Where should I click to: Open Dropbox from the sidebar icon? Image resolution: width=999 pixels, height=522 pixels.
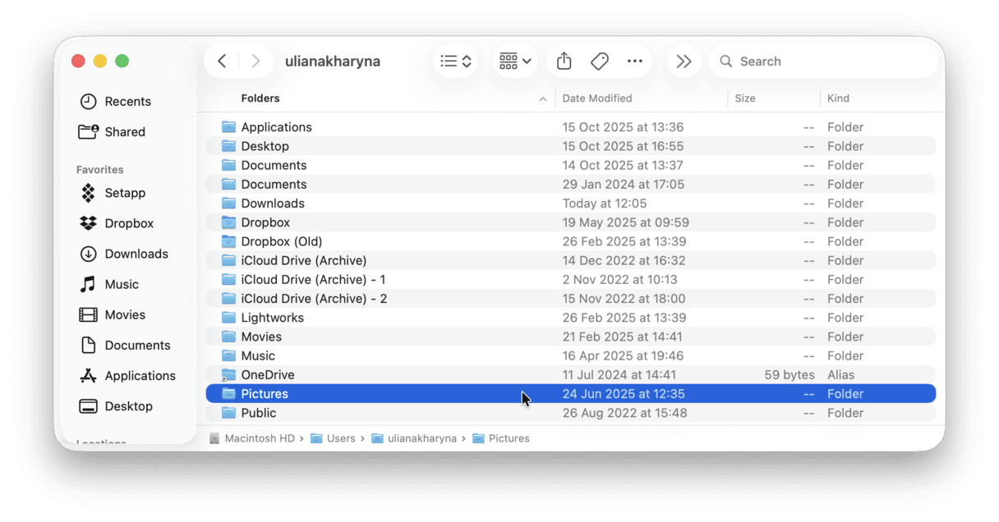(x=89, y=222)
